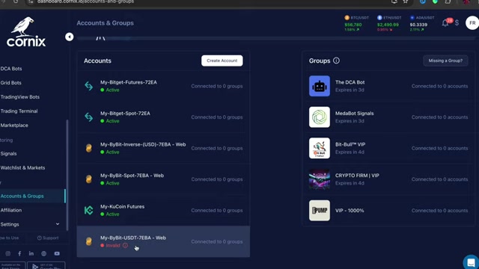Image resolution: width=479 pixels, height=269 pixels.
Task: Open the chat support bubble
Action: [471, 262]
